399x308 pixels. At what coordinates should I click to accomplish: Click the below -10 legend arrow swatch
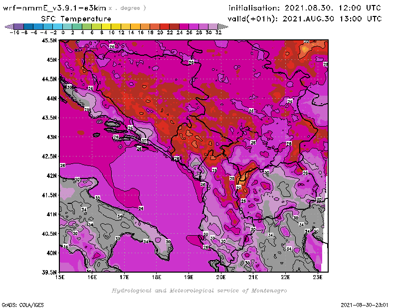coord(9,26)
